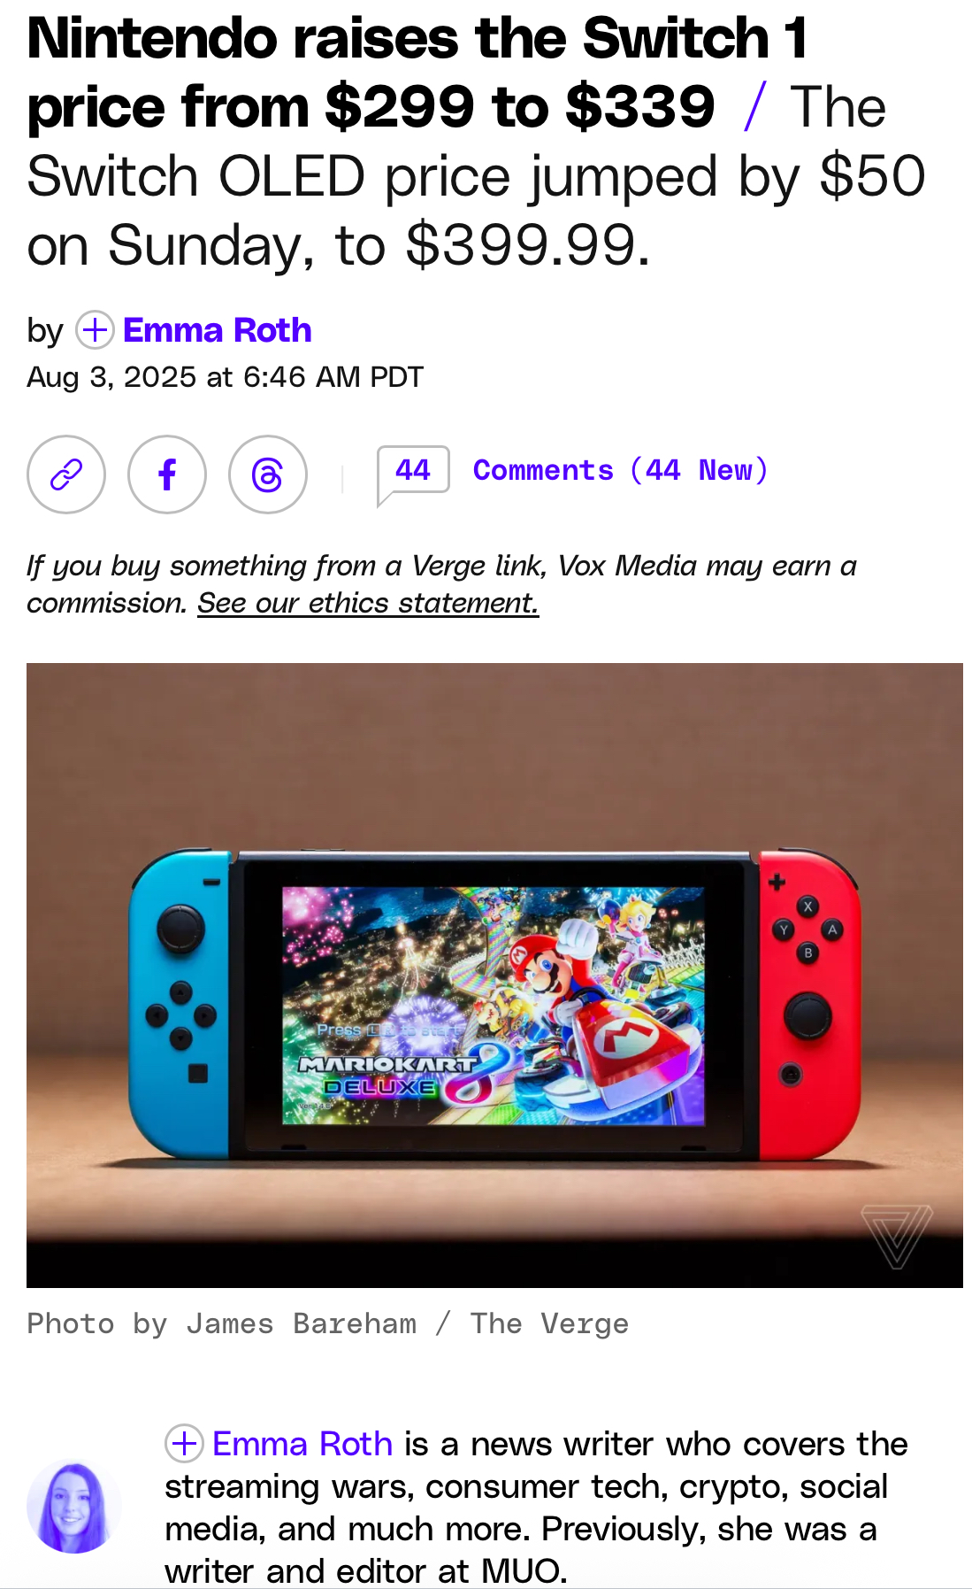Open Emma Roth byline author page
This screenshot has width=972, height=1589.
[x=217, y=330]
